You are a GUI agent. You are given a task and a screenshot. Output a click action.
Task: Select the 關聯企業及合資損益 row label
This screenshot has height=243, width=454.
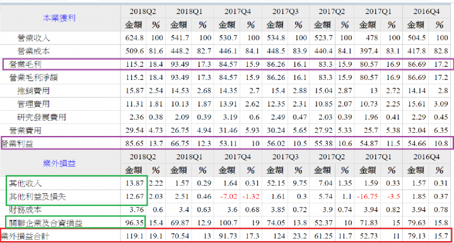[x=45, y=223]
